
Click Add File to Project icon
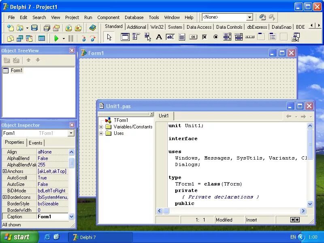tap(68, 28)
